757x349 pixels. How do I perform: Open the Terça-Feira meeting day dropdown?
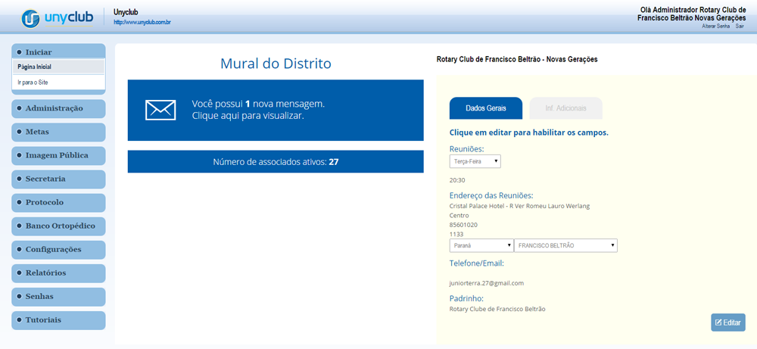[x=475, y=161]
